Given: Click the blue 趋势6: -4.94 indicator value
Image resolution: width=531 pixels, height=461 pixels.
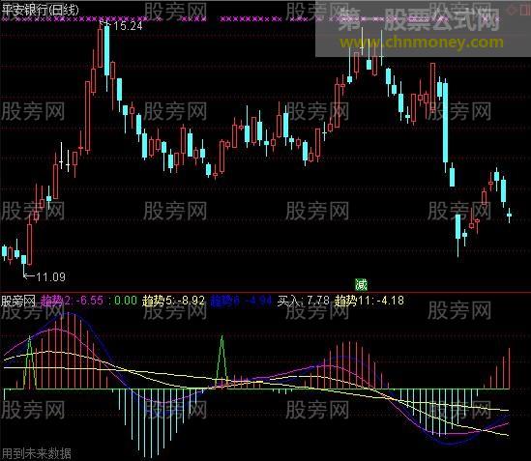Looking at the screenshot, I should [241, 301].
